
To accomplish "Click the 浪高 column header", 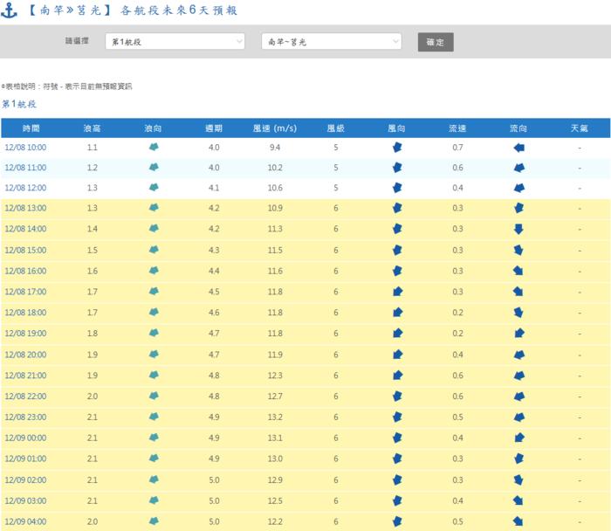I will 92,128.
